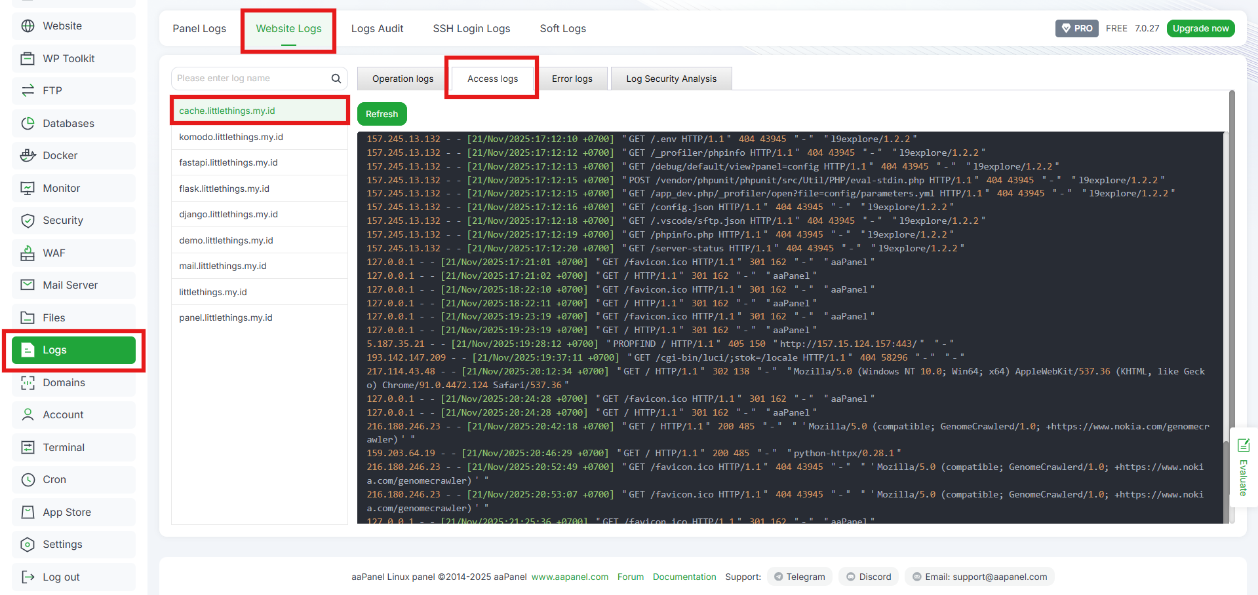Screen dimensions: 1258x595
Task: Click the Account person icon
Action: (x=28, y=414)
